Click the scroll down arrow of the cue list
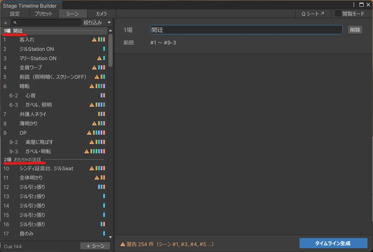This screenshot has width=373, height=252. click(110, 237)
